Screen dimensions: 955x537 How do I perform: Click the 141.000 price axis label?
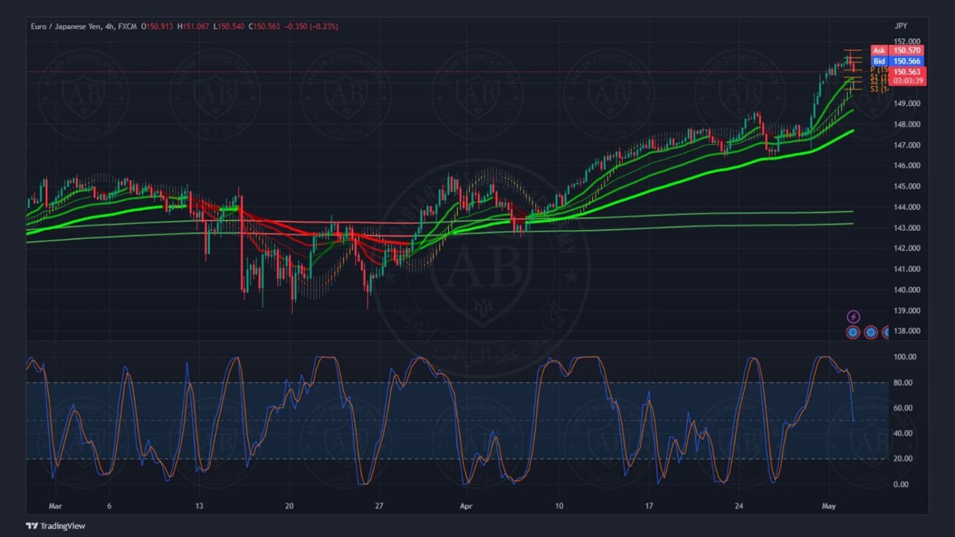coord(907,269)
